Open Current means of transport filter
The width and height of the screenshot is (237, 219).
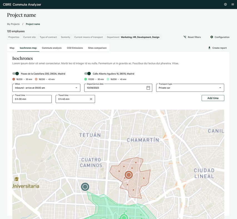click(x=89, y=37)
